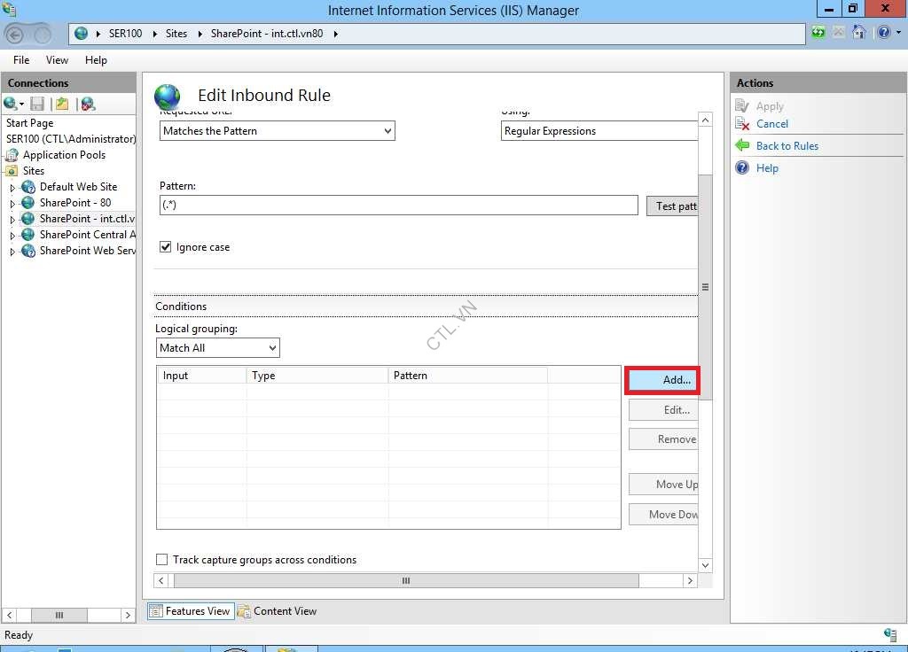Screen dimensions: 908x652
Task: Open the Logical grouping Match All dropdown
Action: click(218, 348)
